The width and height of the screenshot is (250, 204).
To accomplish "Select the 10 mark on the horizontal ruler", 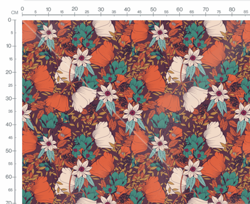I will click(49, 9).
